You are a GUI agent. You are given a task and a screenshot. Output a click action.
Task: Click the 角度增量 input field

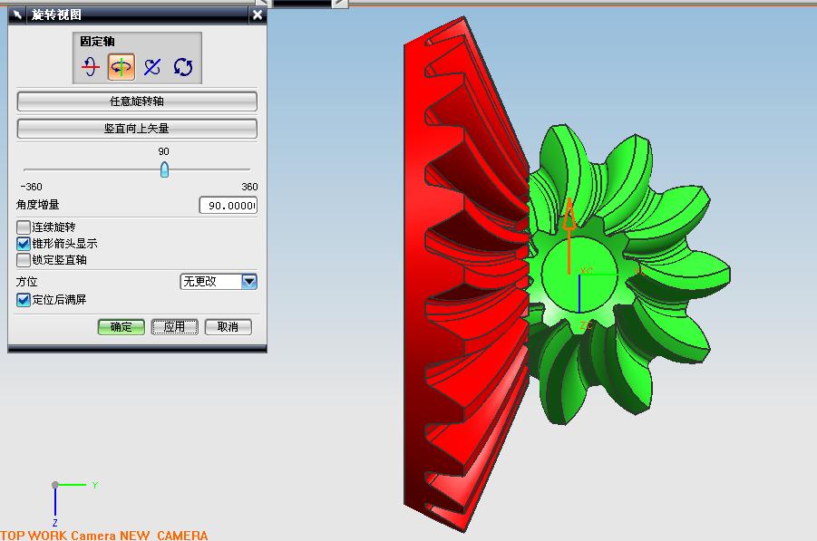[x=229, y=205]
